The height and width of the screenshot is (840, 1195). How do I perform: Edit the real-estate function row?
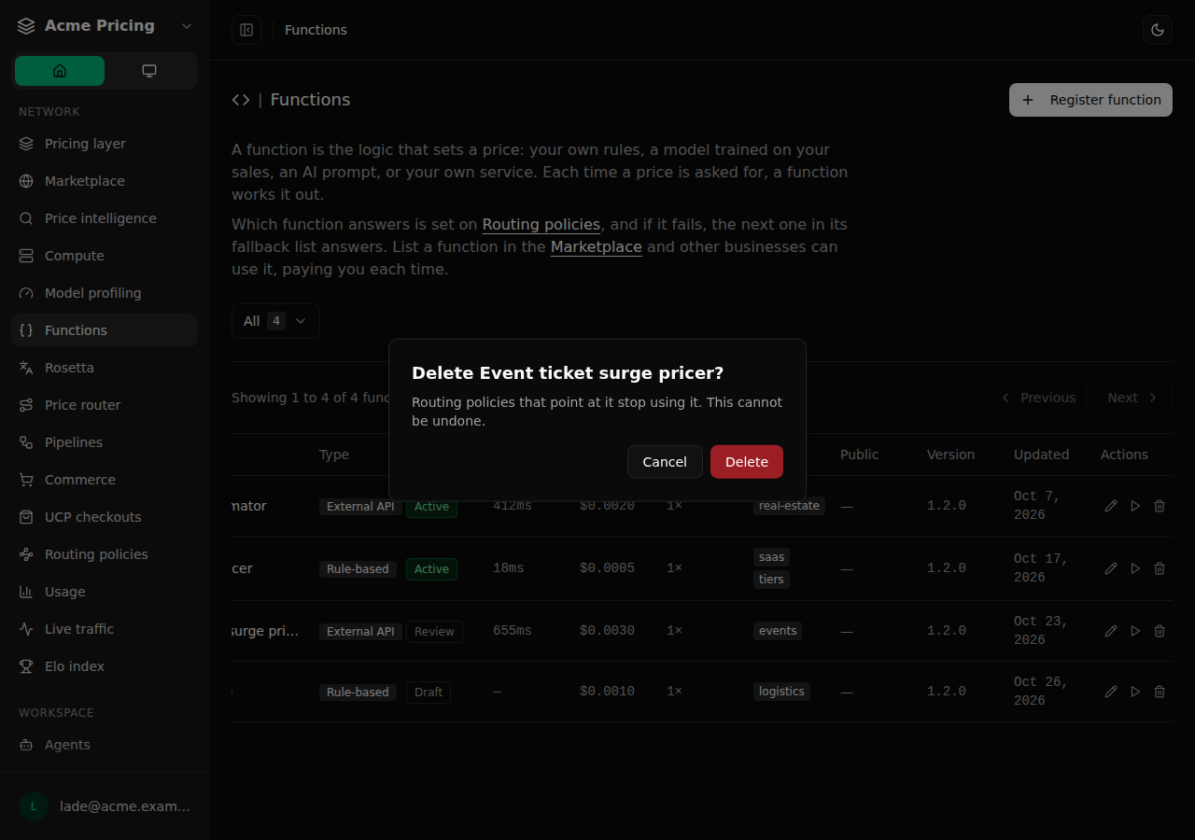pos(1111,506)
